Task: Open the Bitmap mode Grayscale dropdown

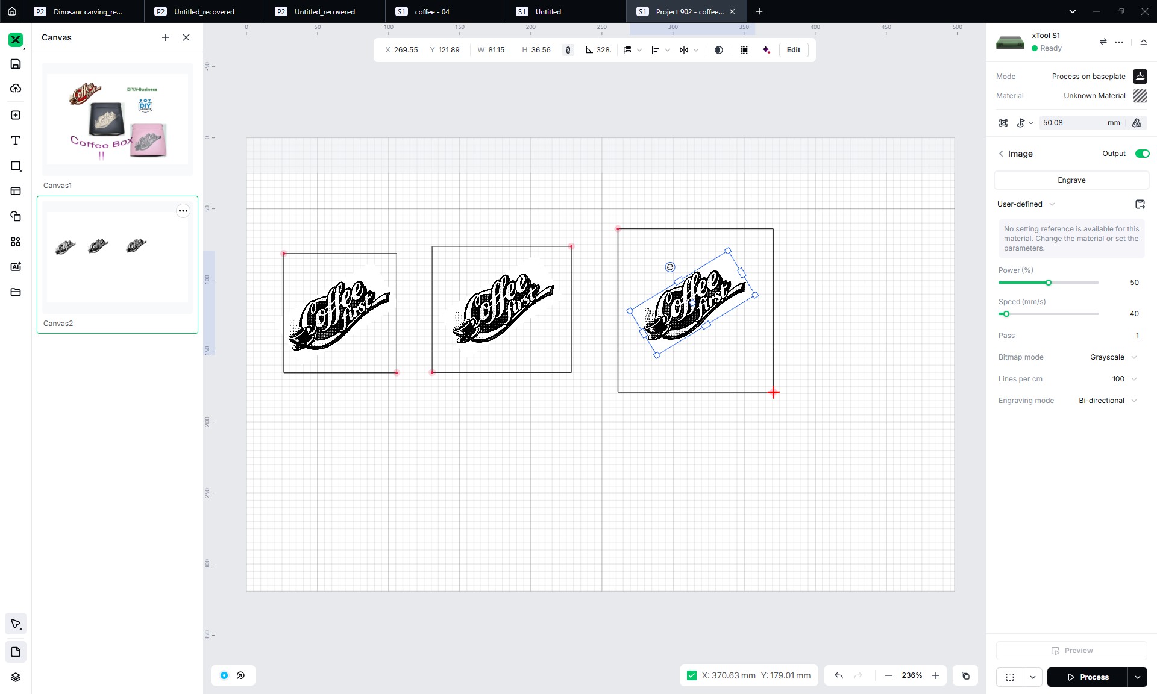Action: 1113,357
